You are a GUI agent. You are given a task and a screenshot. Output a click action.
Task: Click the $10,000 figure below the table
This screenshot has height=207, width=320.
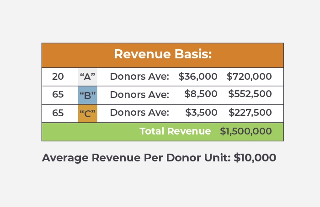[255, 158]
